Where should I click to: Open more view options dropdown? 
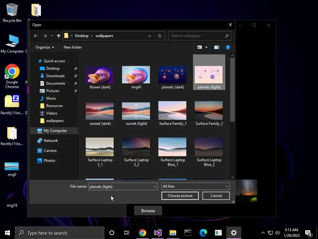[x=206, y=47]
